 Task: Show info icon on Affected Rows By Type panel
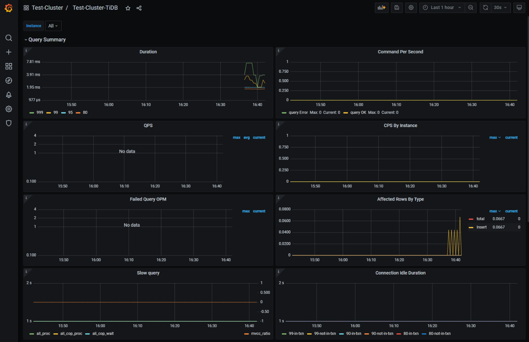[278, 198]
